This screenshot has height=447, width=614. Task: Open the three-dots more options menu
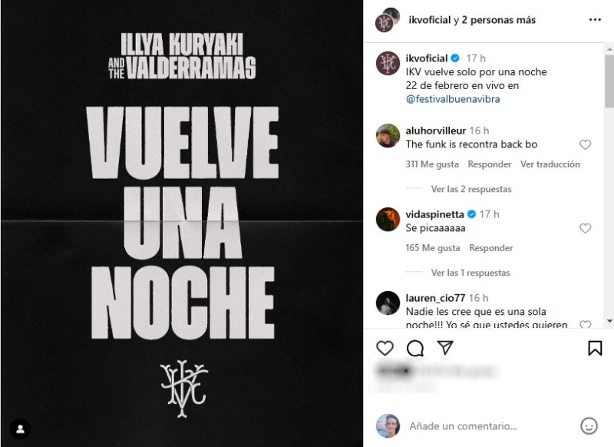click(595, 20)
